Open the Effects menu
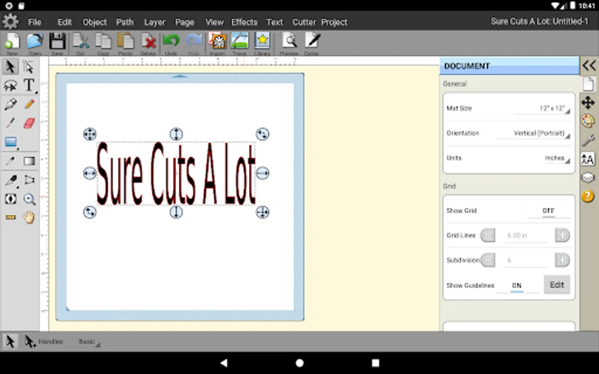599x374 pixels. (244, 22)
